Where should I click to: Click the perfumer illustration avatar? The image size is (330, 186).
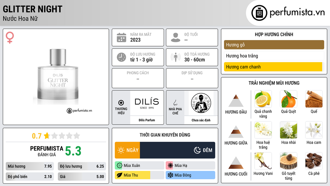(201, 103)
